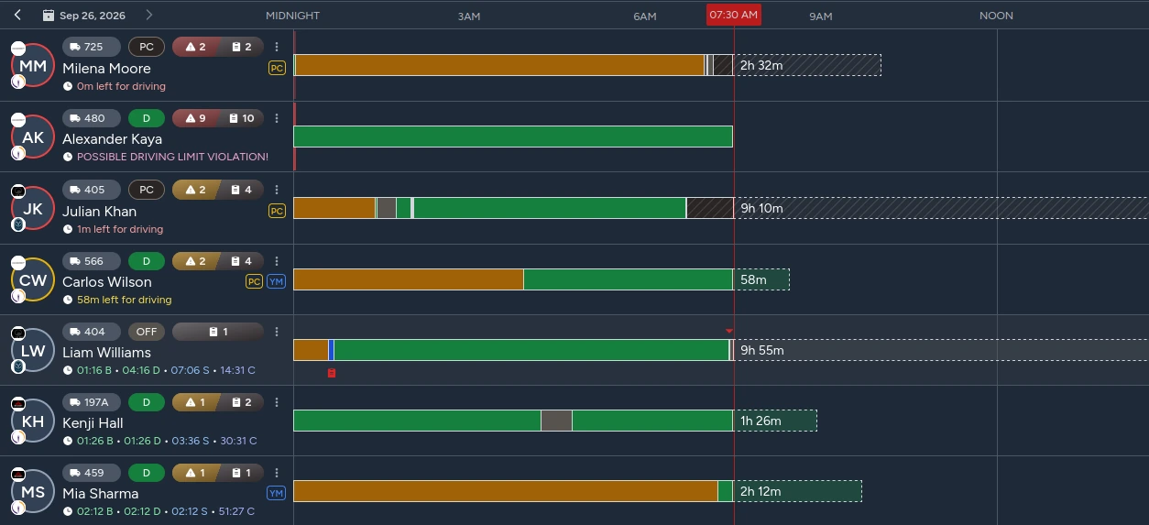1149x525 pixels.
Task: Click '1m left for driving' text
Action: click(x=120, y=229)
